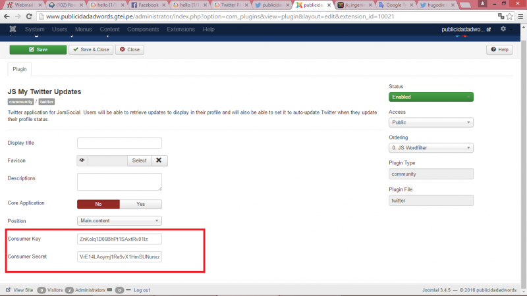Screen dimensions: 527x296
Task: Reload the page with refresh icon
Action: pyautogui.click(x=29, y=16)
